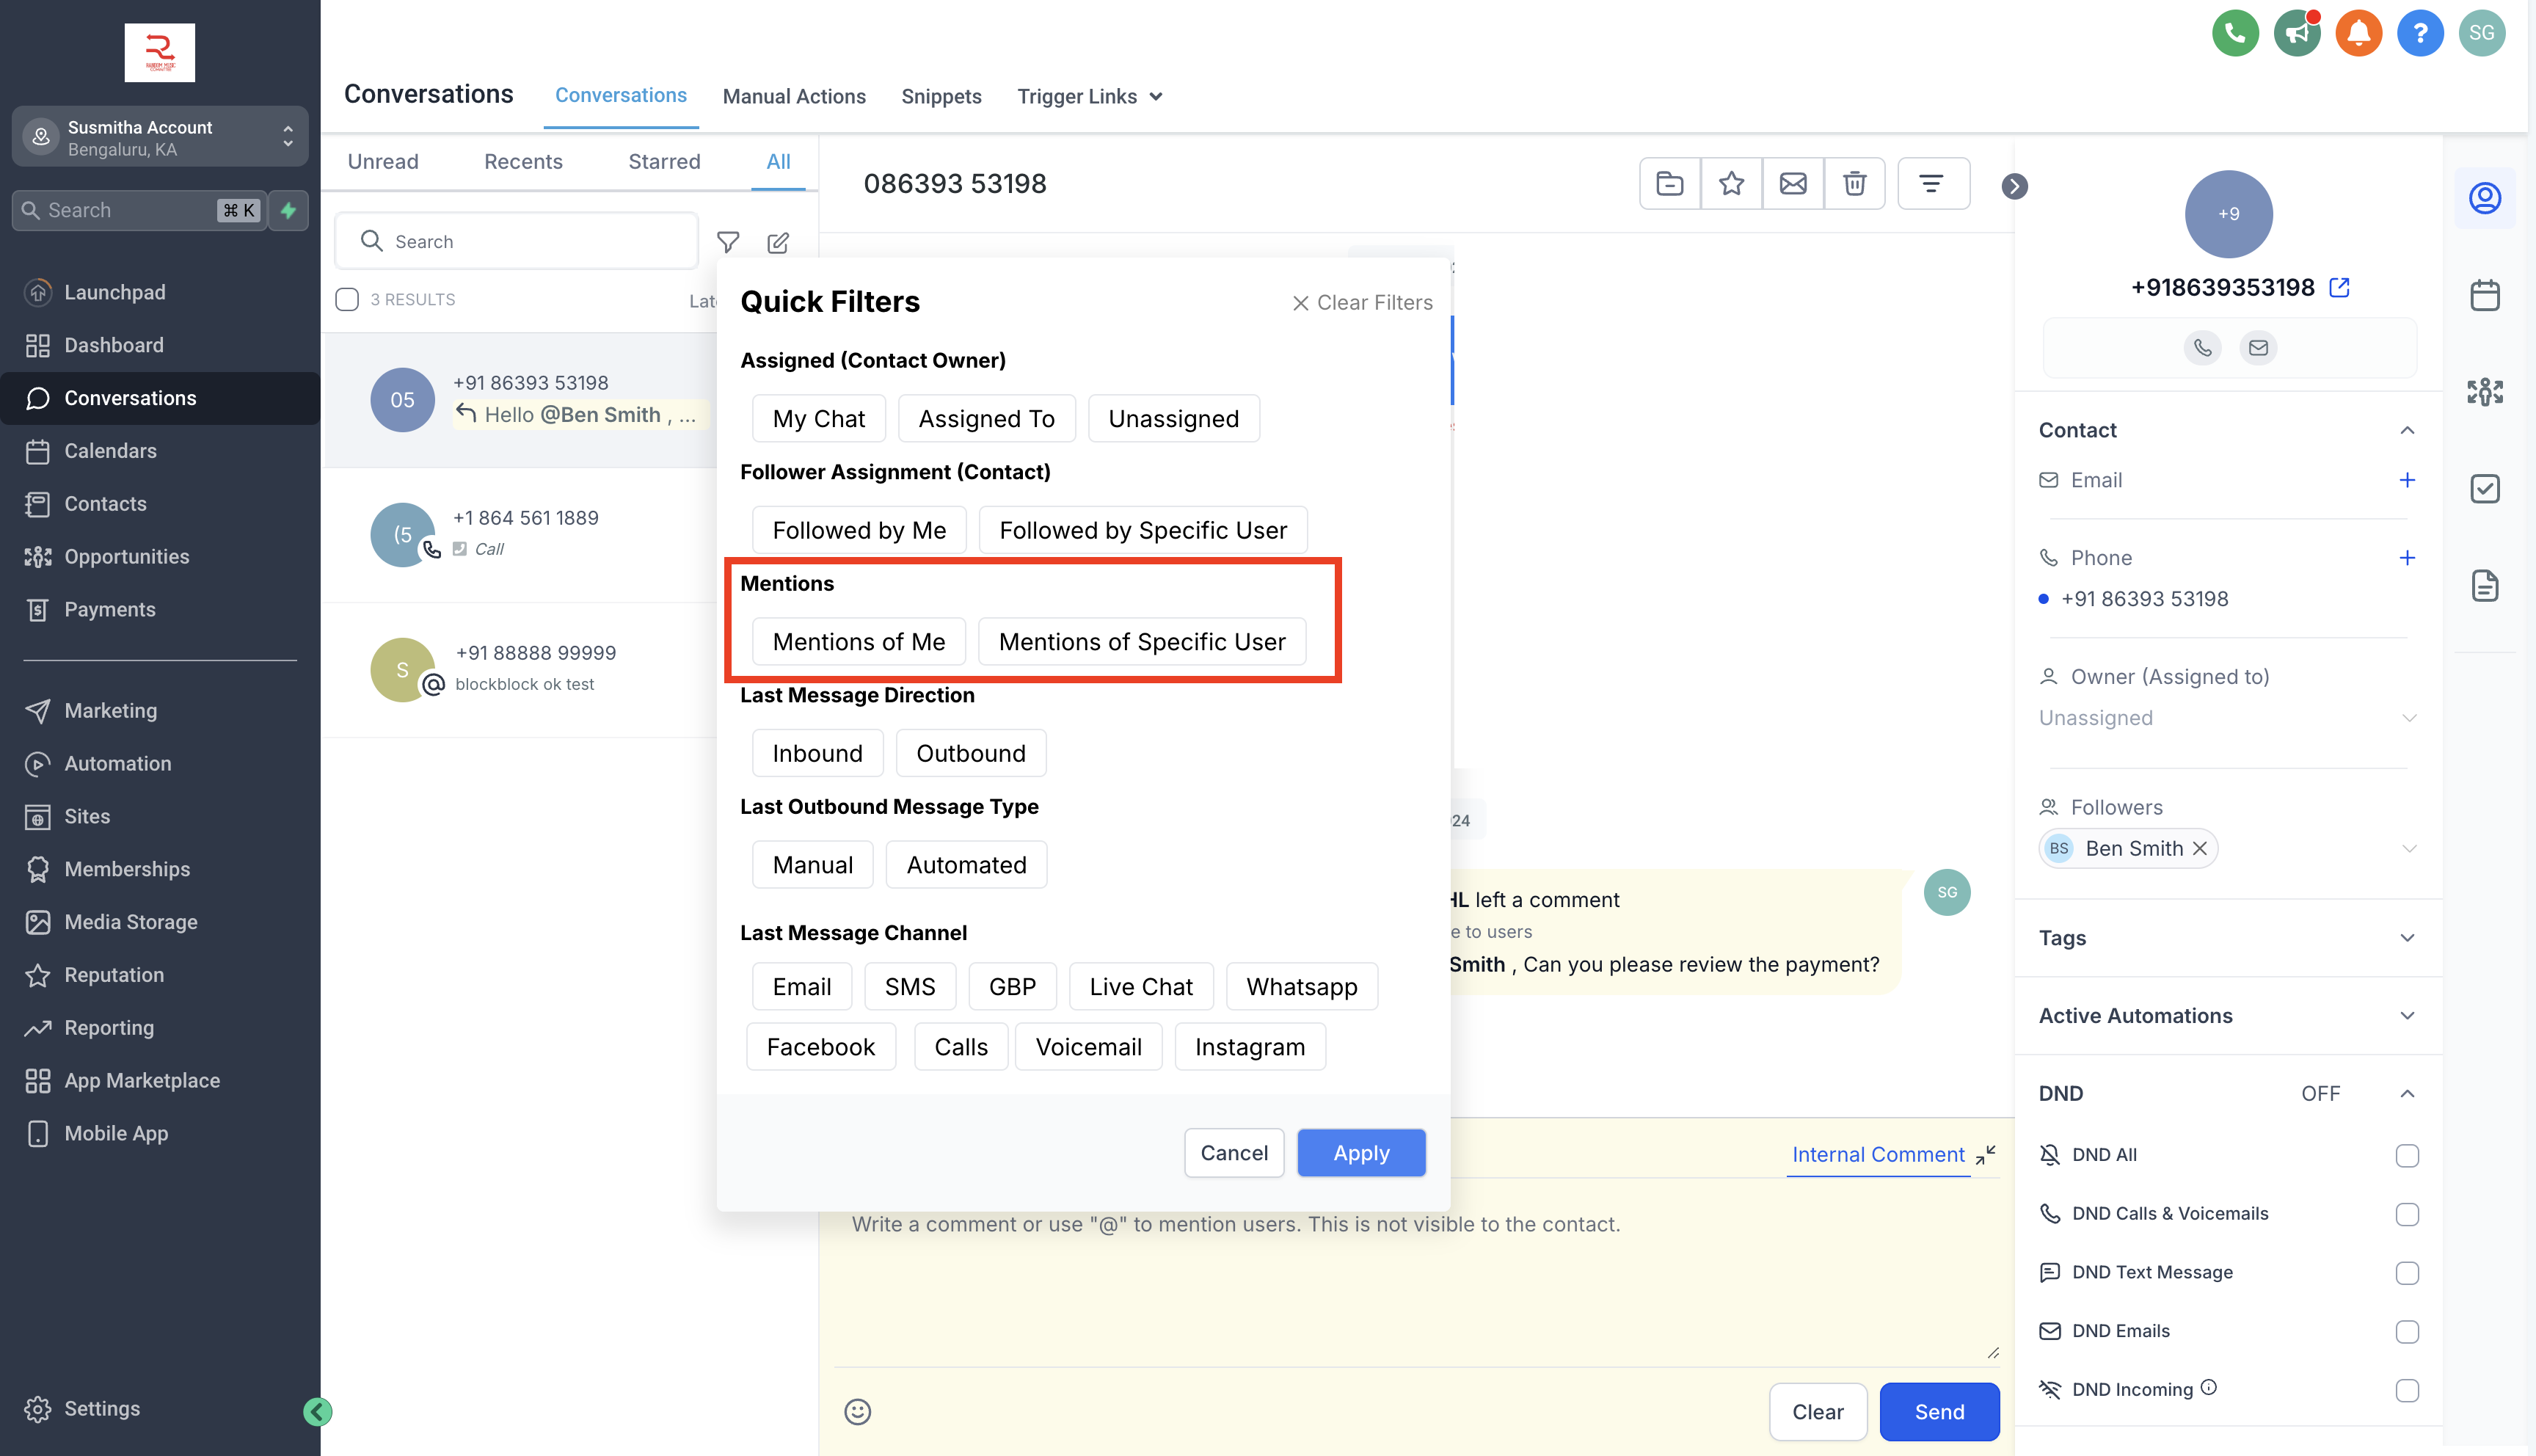Click the Apply filters button

tap(1360, 1153)
